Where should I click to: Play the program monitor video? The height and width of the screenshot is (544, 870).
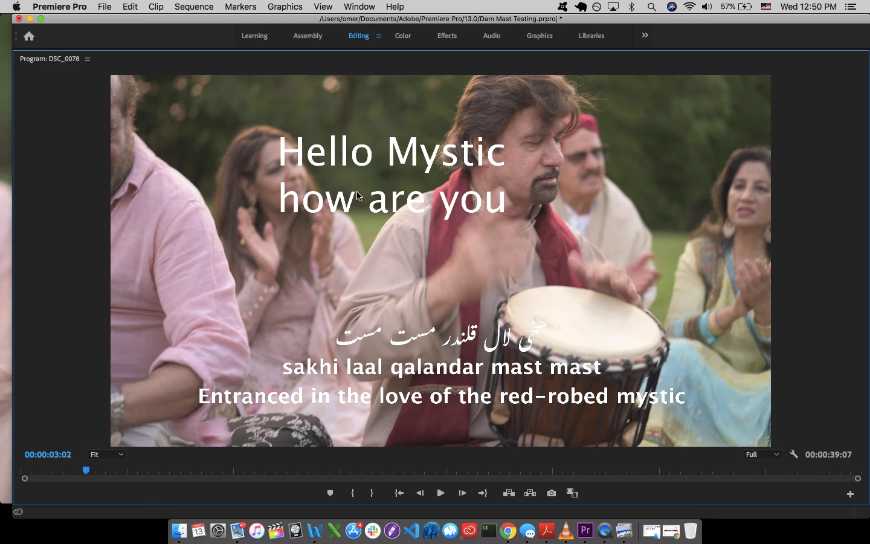441,493
